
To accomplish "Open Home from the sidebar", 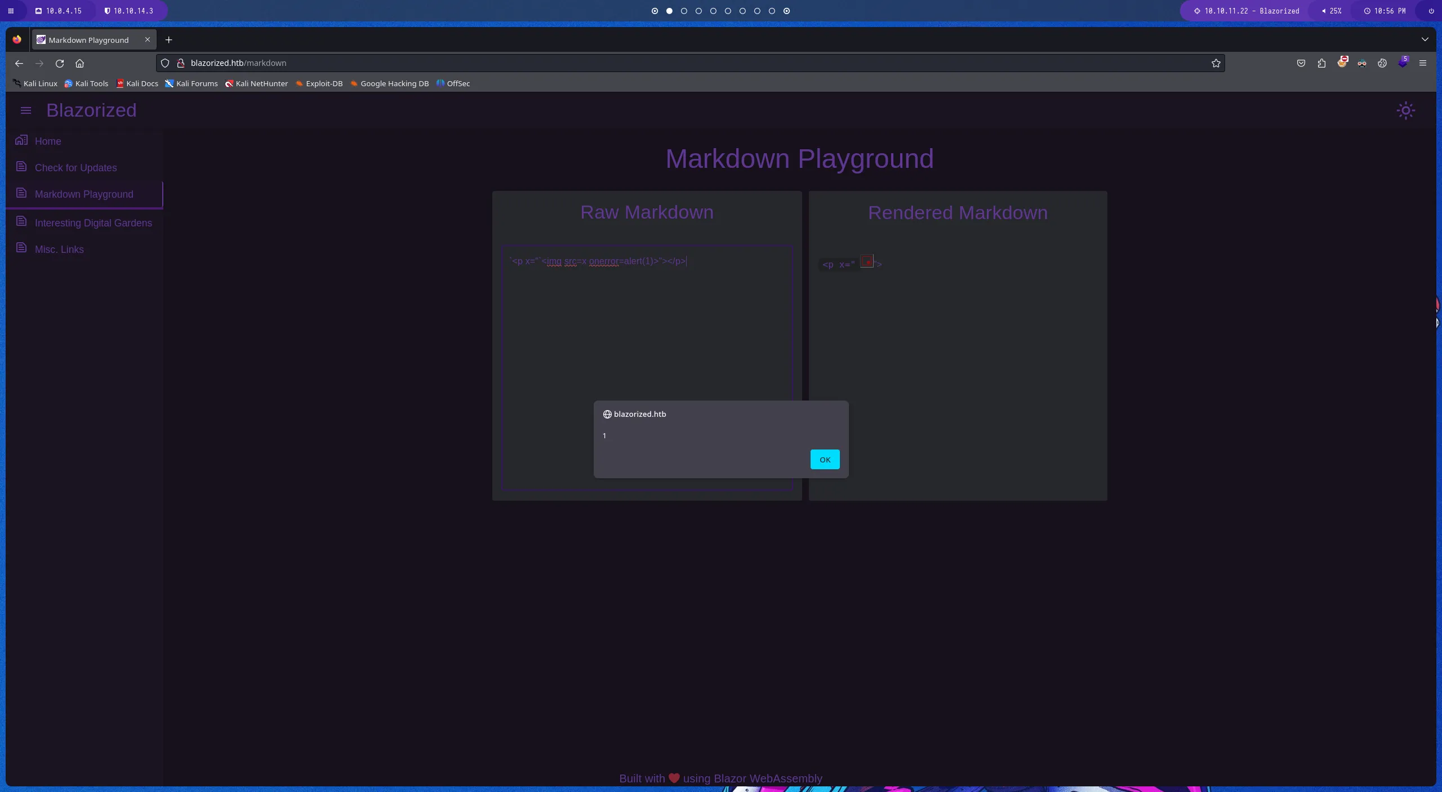I will 48,141.
